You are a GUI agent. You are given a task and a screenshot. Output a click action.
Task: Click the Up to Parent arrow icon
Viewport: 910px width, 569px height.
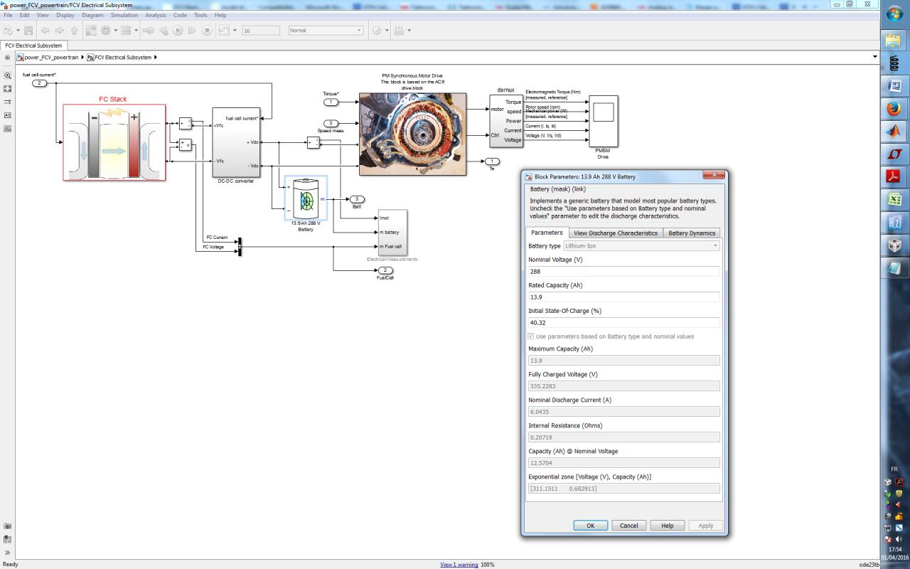tap(75, 31)
